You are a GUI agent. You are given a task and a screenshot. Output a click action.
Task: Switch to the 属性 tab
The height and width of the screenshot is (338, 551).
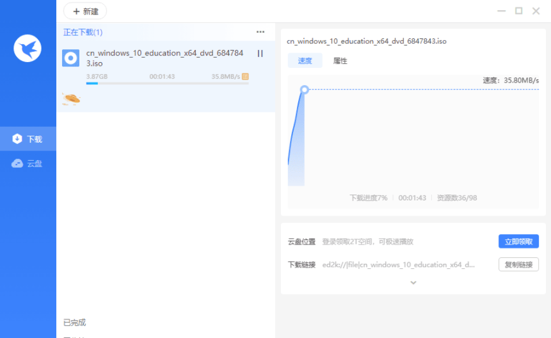point(340,61)
